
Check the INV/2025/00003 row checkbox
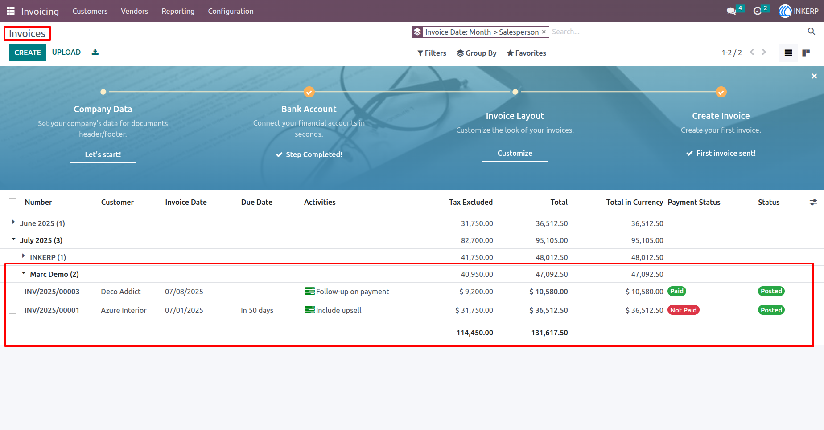(x=12, y=292)
